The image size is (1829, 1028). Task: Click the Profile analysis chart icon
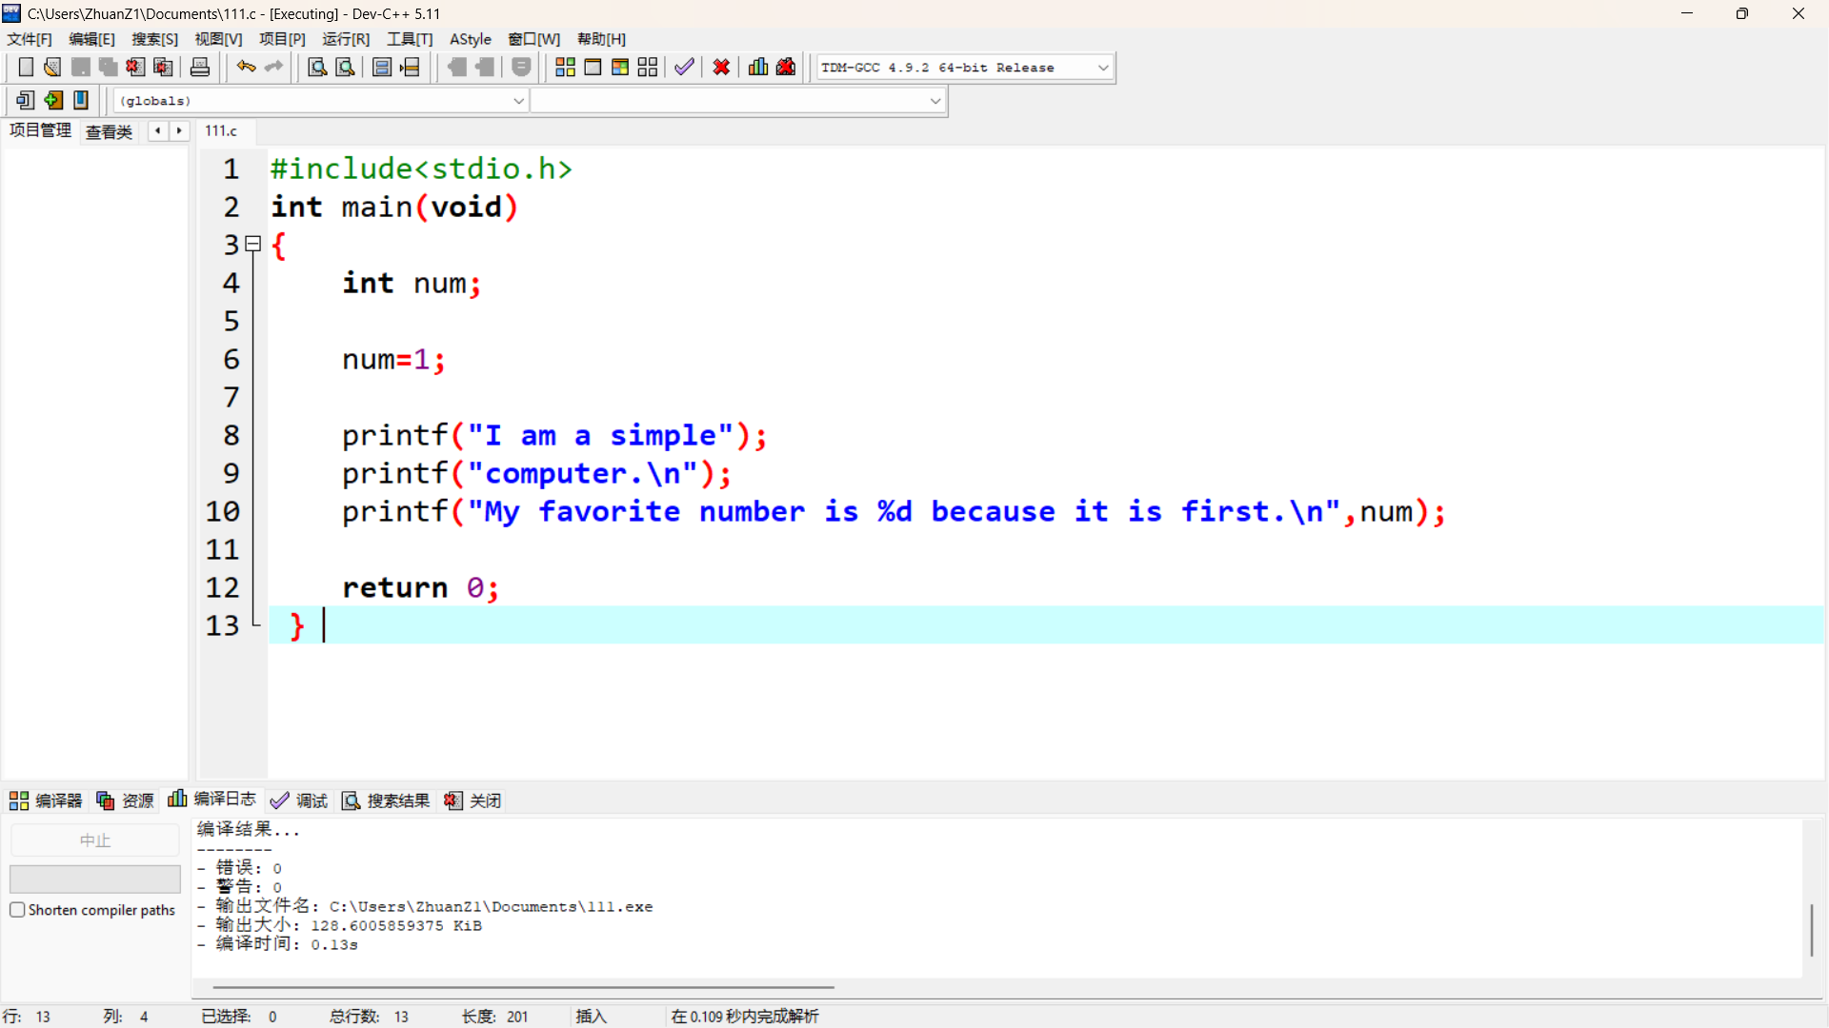point(758,67)
